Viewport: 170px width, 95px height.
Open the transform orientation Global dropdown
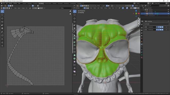coord(99,6)
